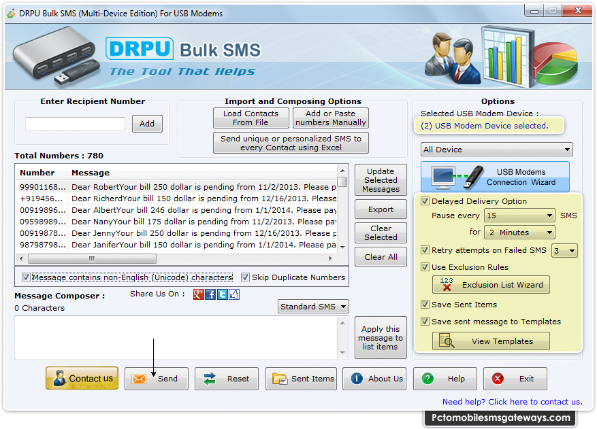Click the DRPU logo in the banner
Viewport: 597px width, 429px height.
click(140, 49)
